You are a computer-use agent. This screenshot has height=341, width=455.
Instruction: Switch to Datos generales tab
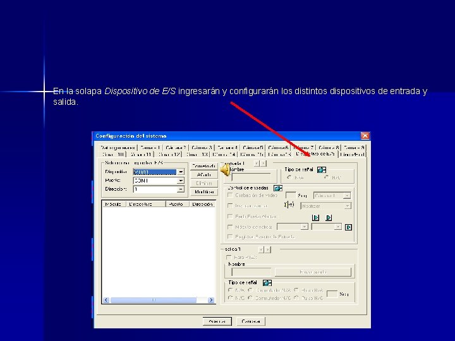[118, 148]
